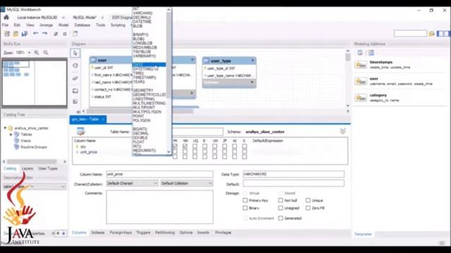Screen dimensions: 451x253
Task: Switch to the MySQL Model tab
Action: click(85, 18)
